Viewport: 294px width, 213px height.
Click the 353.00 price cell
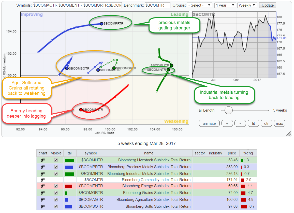pos(232,167)
